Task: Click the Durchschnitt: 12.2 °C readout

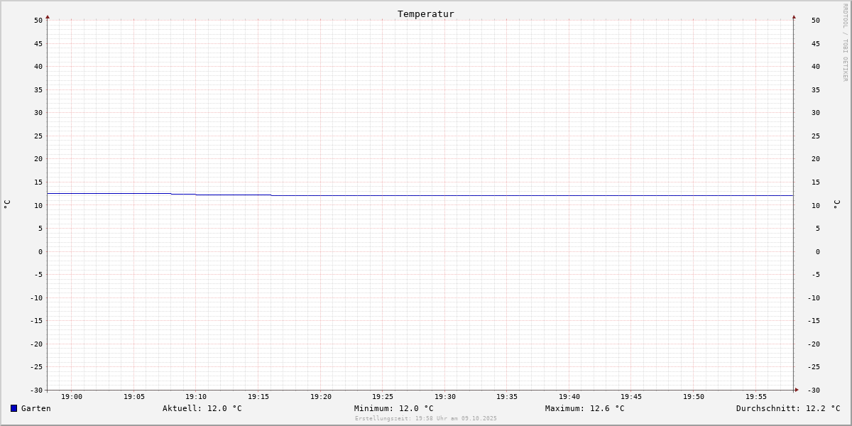Action: tap(788, 408)
